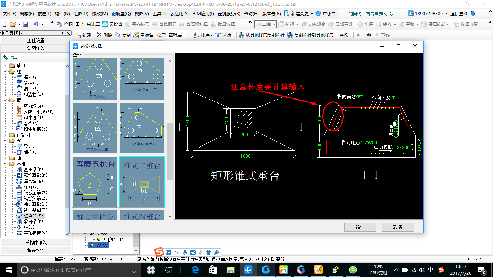This screenshot has height=277, width=493.
Task: Click the undo arrow icon
Action: coord(36,24)
